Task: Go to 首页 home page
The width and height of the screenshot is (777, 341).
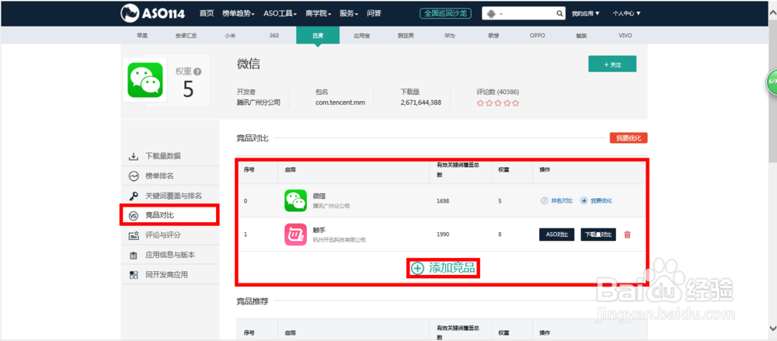Action: click(x=207, y=13)
